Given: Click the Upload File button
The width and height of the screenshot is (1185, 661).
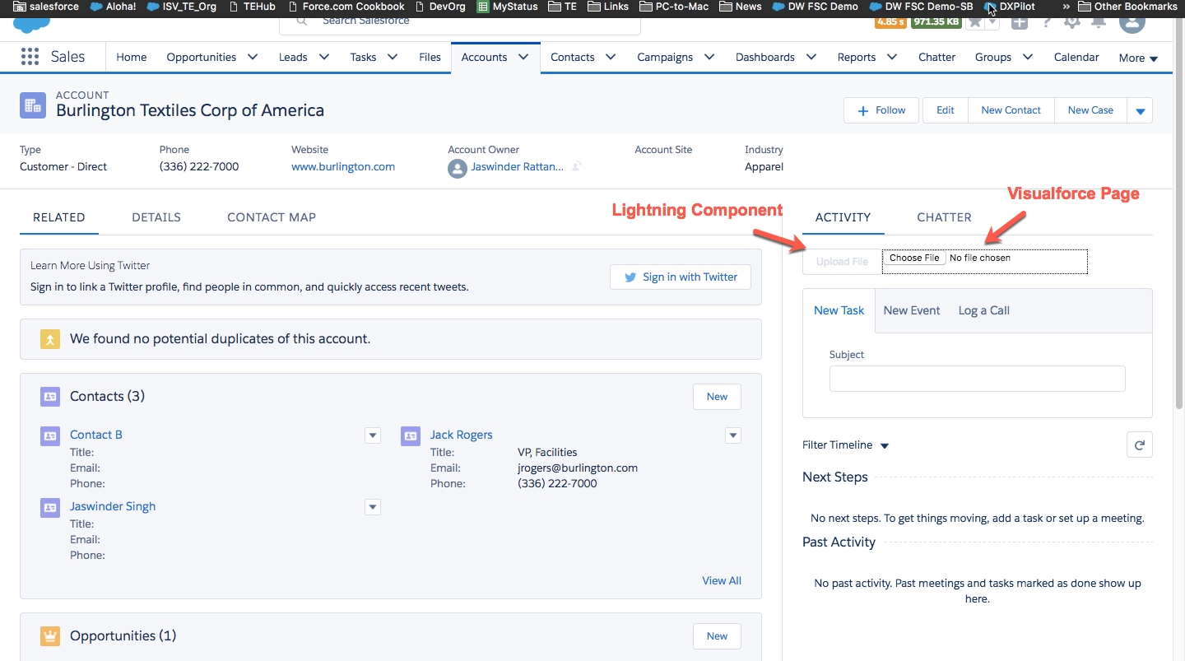Looking at the screenshot, I should (x=842, y=262).
